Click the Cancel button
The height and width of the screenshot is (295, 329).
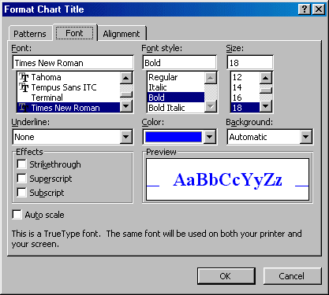point(292,276)
